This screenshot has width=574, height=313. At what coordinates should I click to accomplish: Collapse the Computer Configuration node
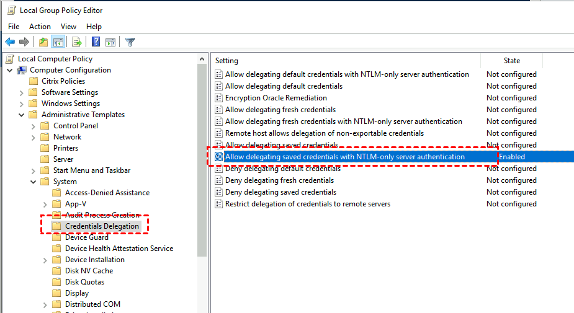(x=10, y=70)
